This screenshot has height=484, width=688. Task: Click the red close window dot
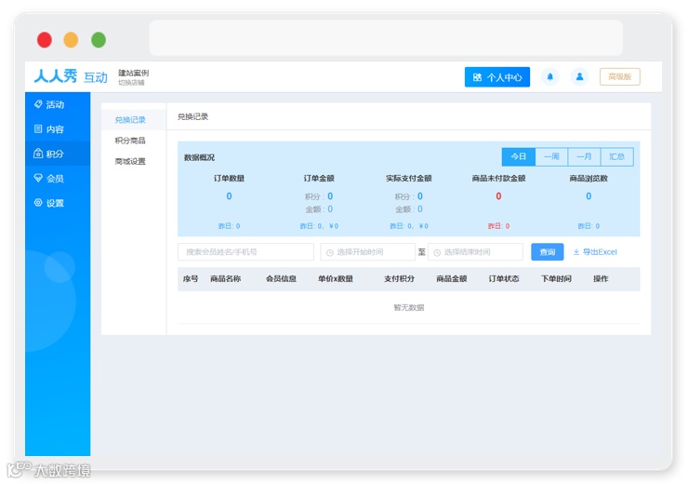tap(45, 40)
